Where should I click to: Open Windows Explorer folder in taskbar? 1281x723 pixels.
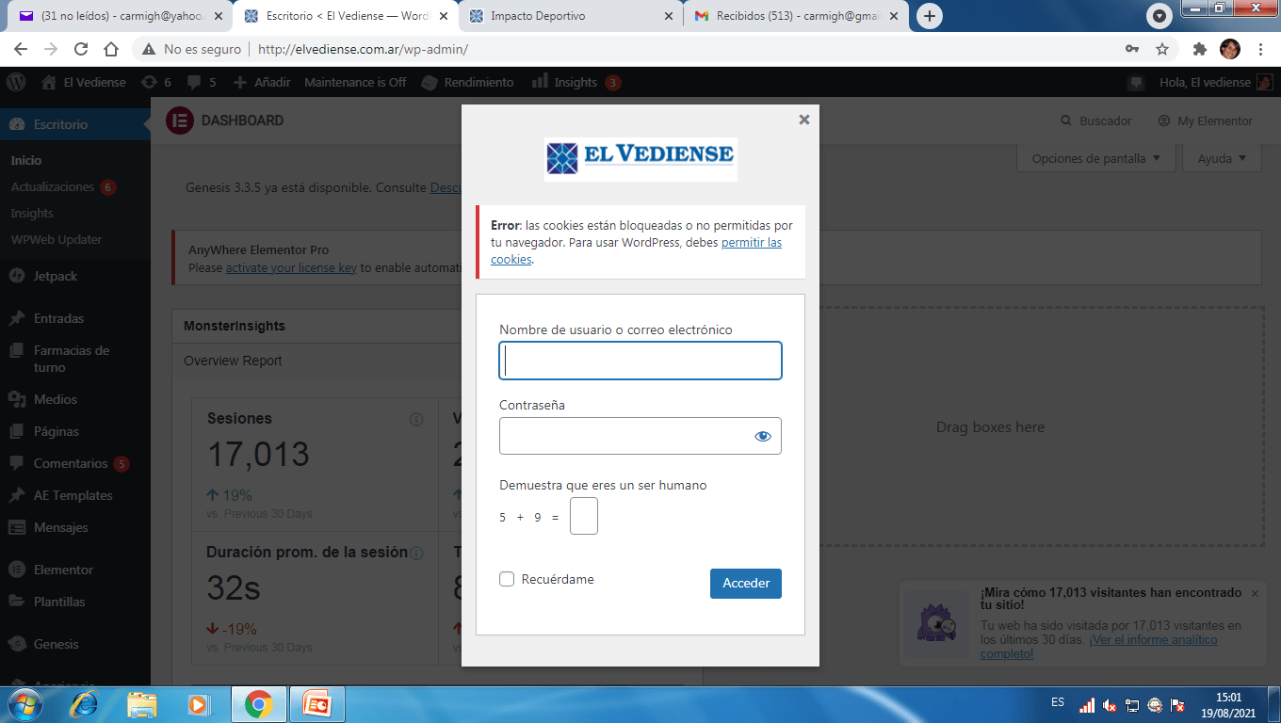[x=142, y=703]
